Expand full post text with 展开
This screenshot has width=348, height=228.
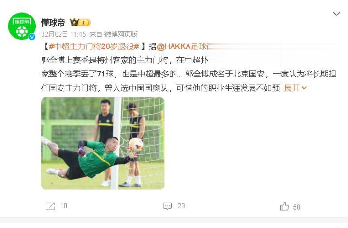[292, 88]
